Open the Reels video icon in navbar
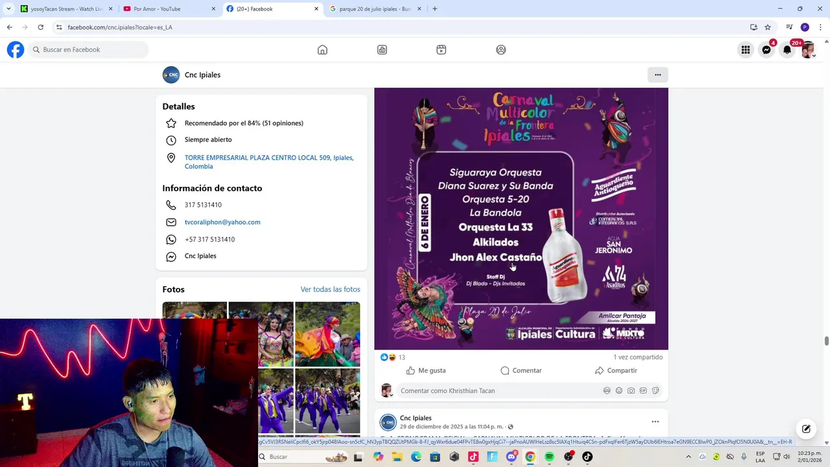This screenshot has height=467, width=830. pos(442,50)
